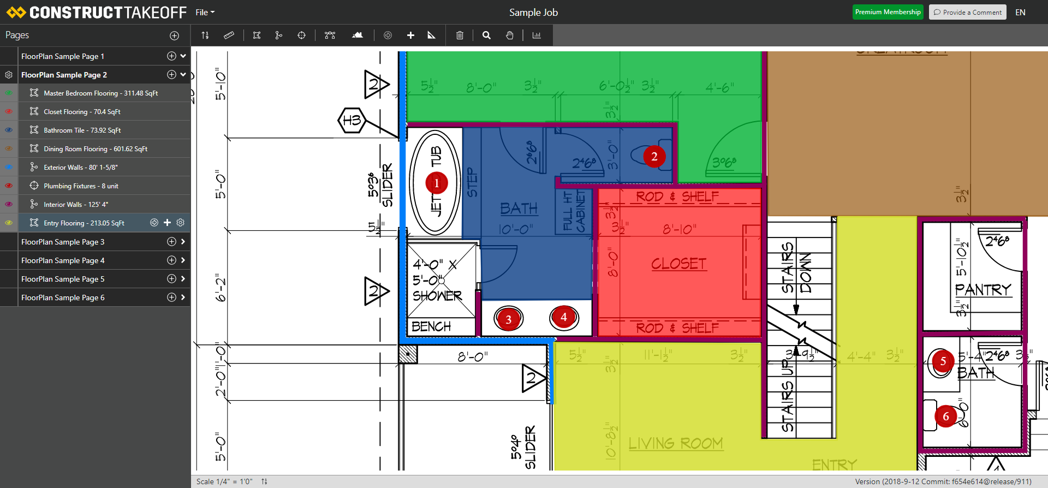Toggle visibility of Exterior Walls
The width and height of the screenshot is (1048, 488).
pos(9,168)
